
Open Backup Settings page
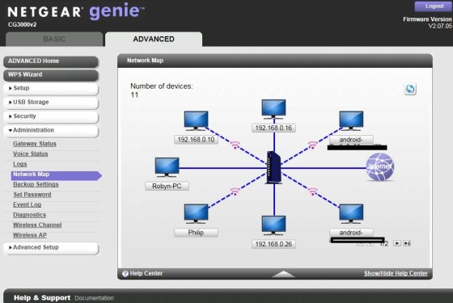pyautogui.click(x=36, y=184)
